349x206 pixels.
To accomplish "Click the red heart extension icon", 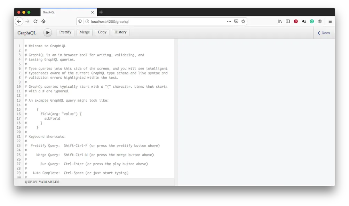I will (x=295, y=21).
